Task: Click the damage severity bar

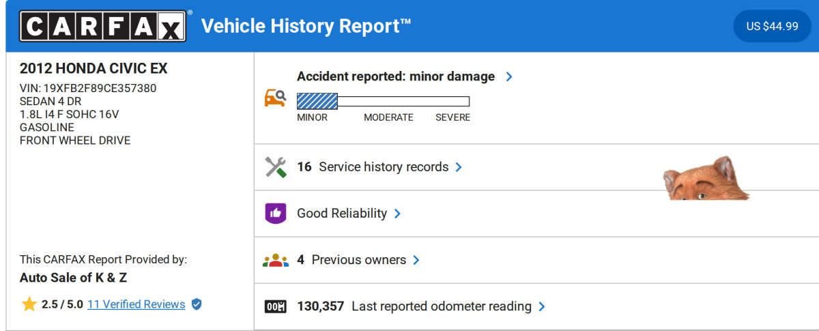Action: point(383,102)
